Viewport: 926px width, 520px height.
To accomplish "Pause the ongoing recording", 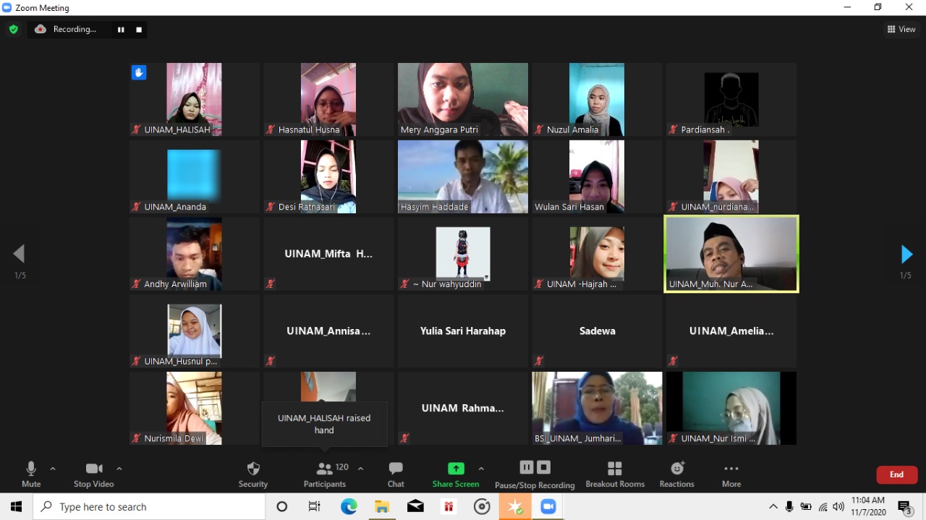I will pyautogui.click(x=526, y=467).
